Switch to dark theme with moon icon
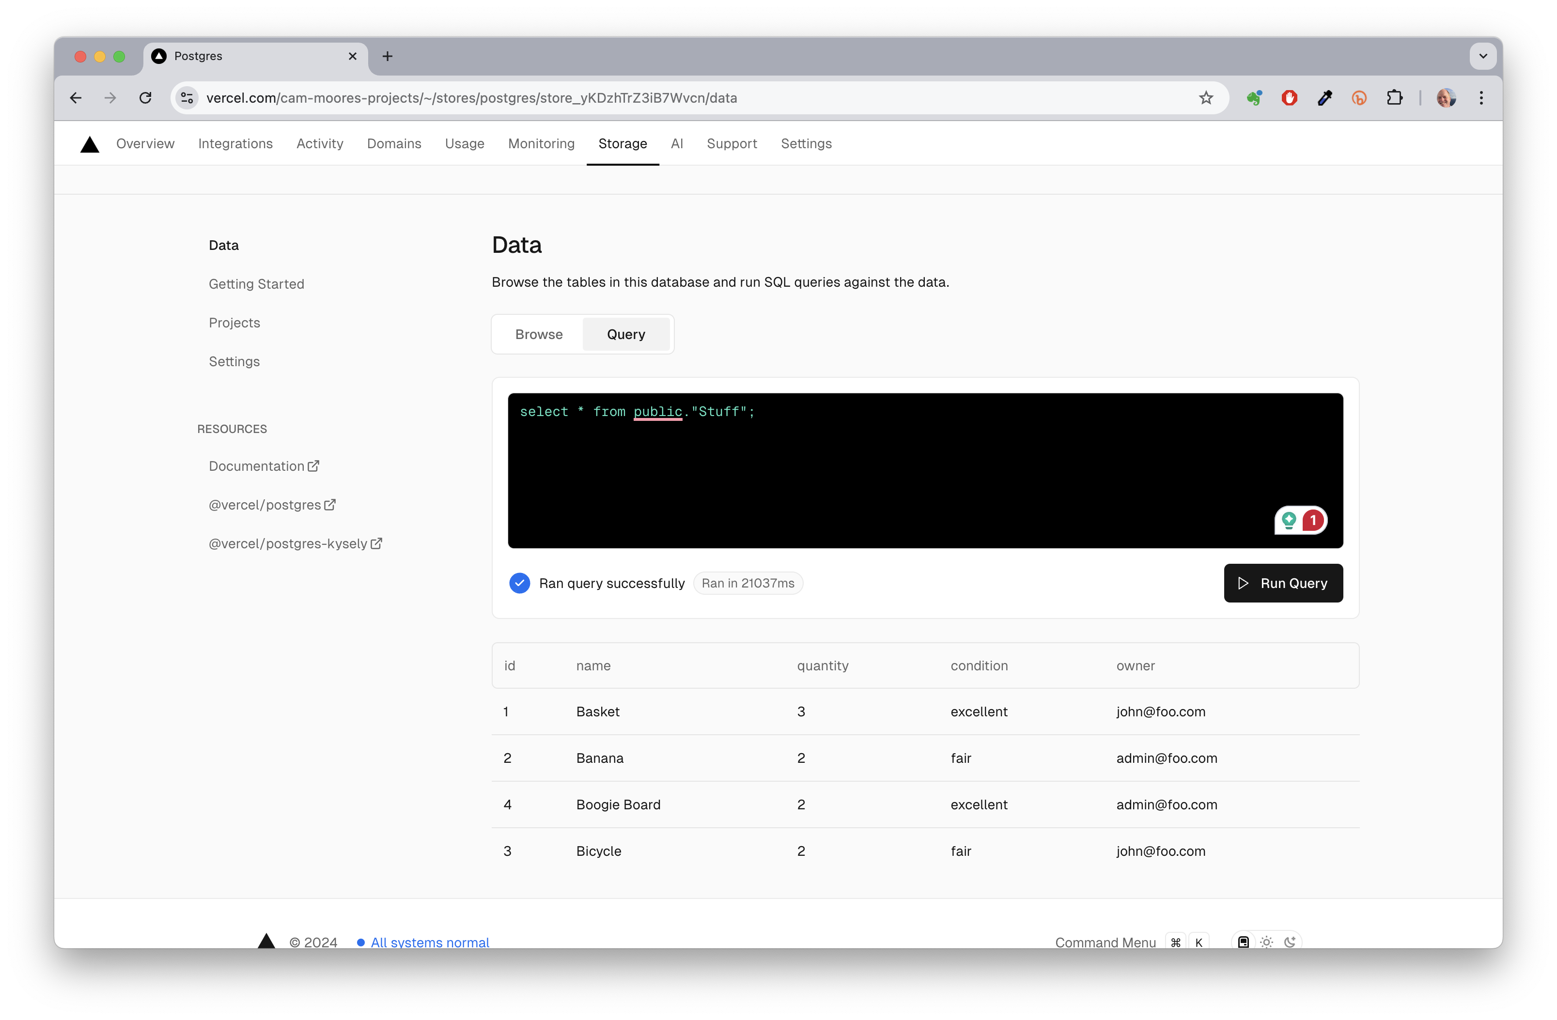1557x1020 pixels. pos(1290,942)
